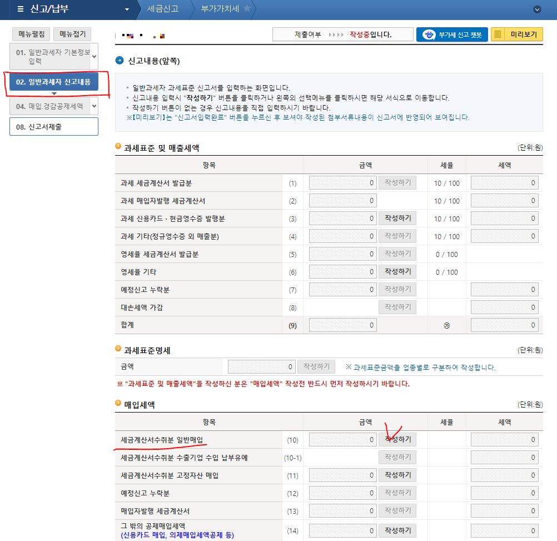
Task: Click 작성하기 in 과세표준명세 section
Action: point(316,366)
